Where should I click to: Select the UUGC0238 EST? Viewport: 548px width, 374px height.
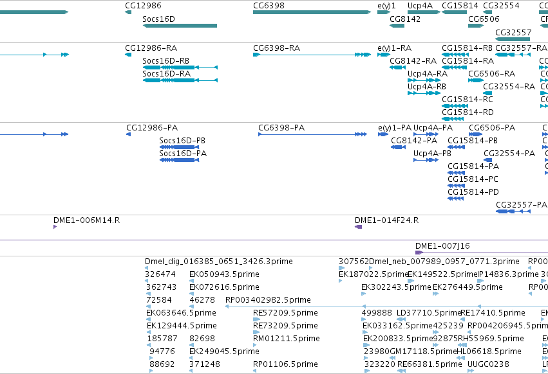(x=469, y=371)
